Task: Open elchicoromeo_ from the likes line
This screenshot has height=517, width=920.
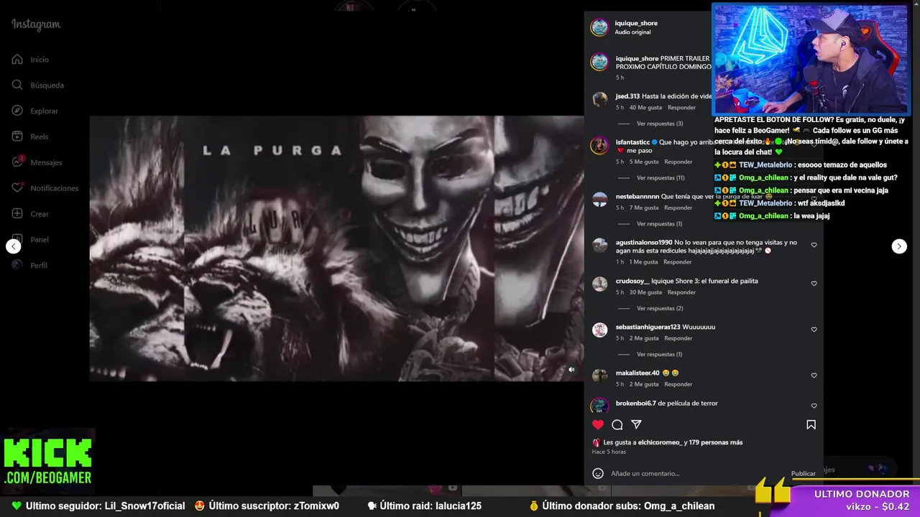Action: [x=659, y=442]
